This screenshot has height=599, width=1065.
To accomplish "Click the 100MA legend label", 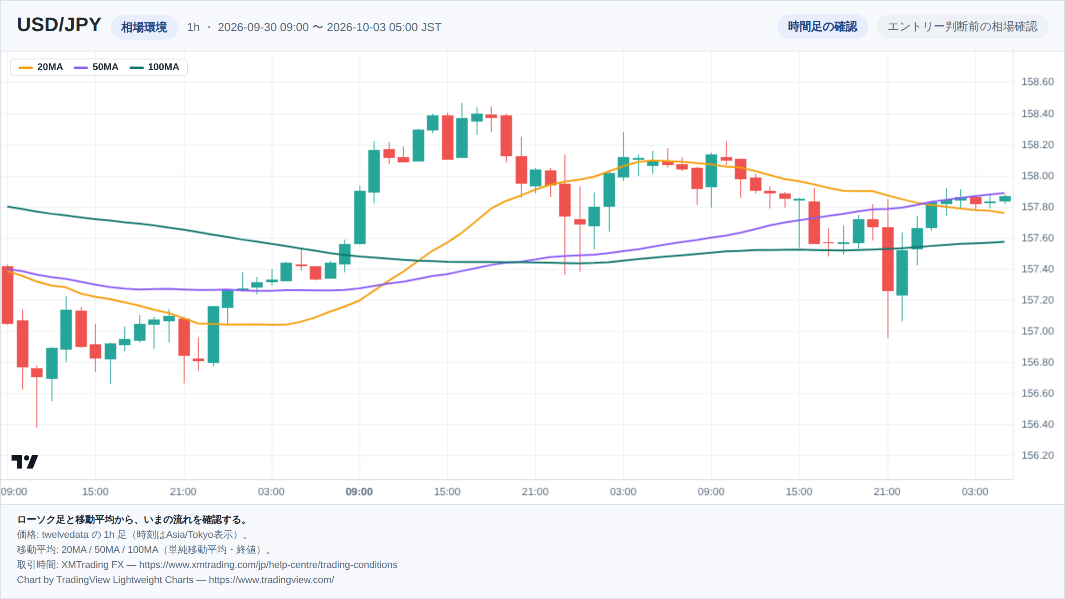I will (x=164, y=67).
